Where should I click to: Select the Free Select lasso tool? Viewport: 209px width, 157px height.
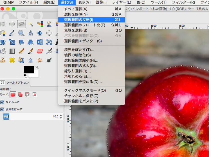[21, 24]
